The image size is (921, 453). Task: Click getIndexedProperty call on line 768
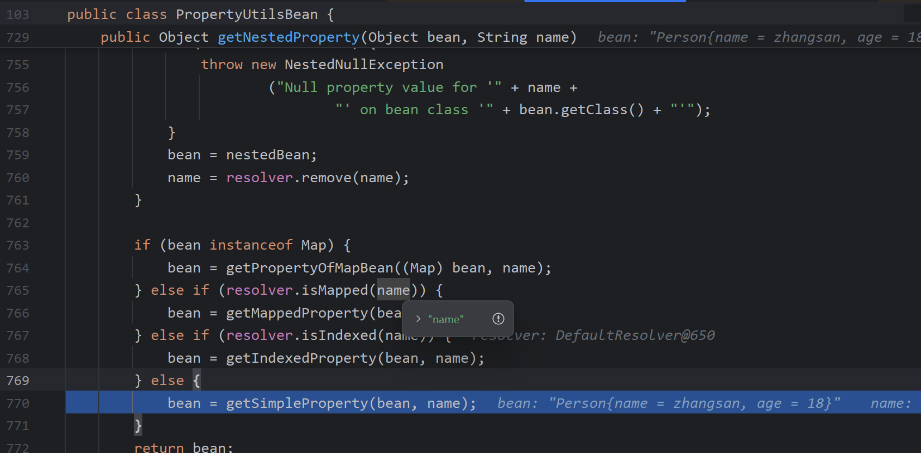click(x=301, y=358)
